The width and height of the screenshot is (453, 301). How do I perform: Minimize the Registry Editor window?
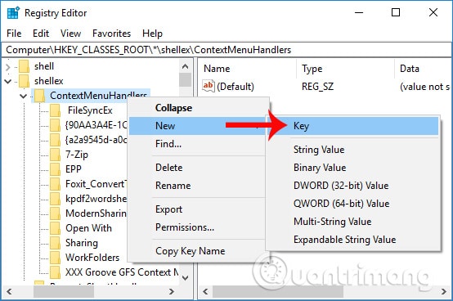(x=359, y=13)
